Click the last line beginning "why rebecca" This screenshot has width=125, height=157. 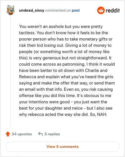(x=63, y=114)
